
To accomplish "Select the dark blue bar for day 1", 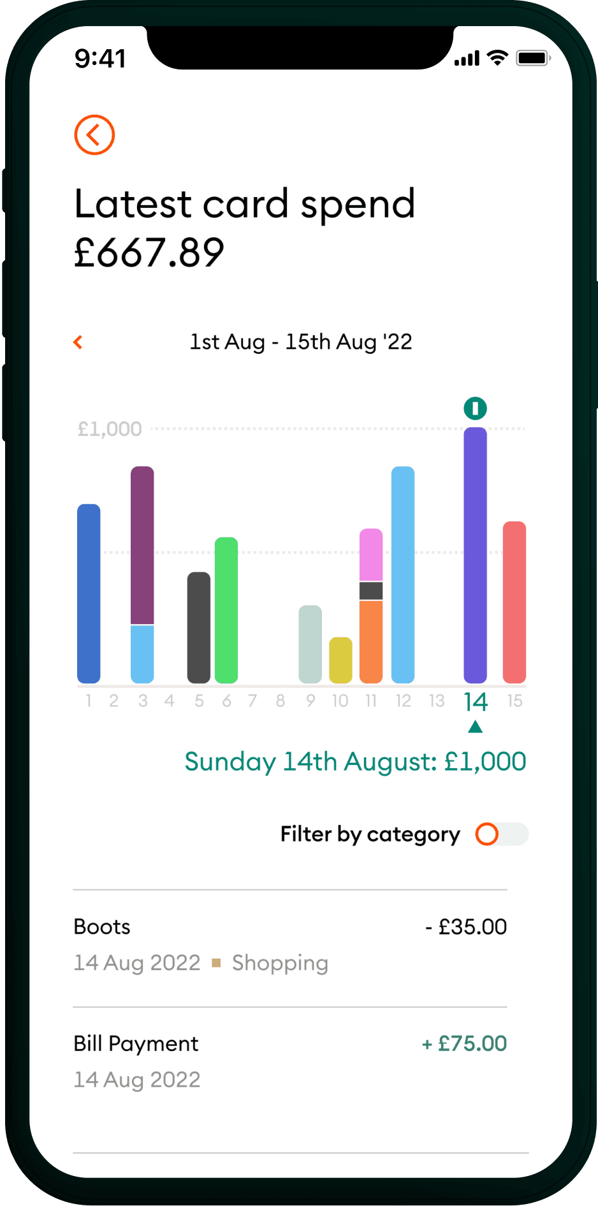I will [x=89, y=593].
